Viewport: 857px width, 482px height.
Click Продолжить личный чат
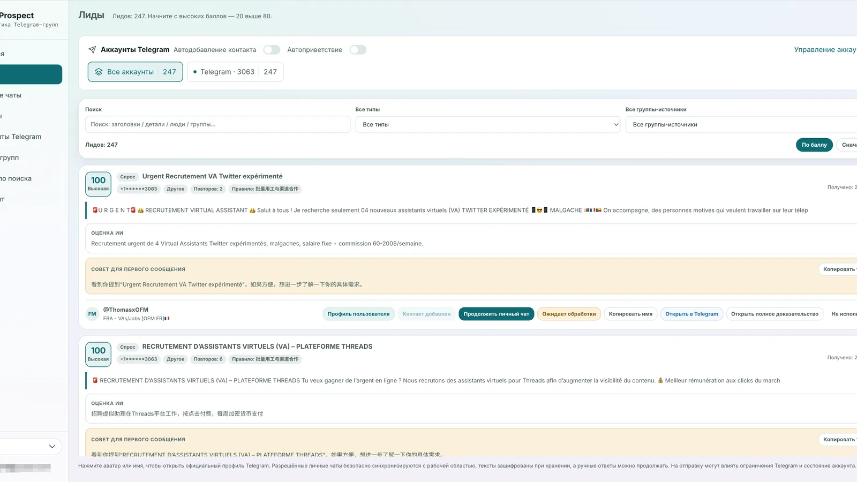[x=496, y=314]
